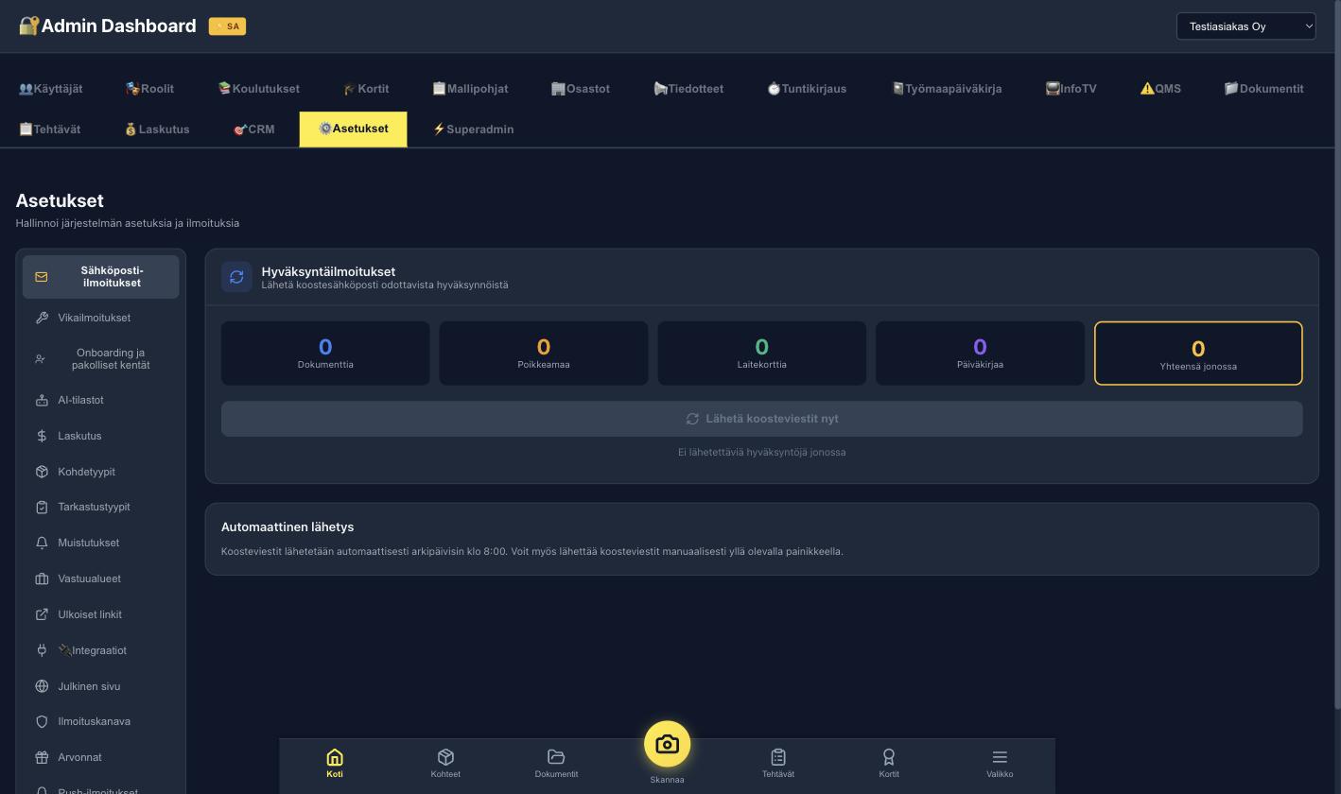The height and width of the screenshot is (794, 1341).
Task: Open Onboarding ja pakolliset kentät settings
Action: pyautogui.click(x=101, y=359)
